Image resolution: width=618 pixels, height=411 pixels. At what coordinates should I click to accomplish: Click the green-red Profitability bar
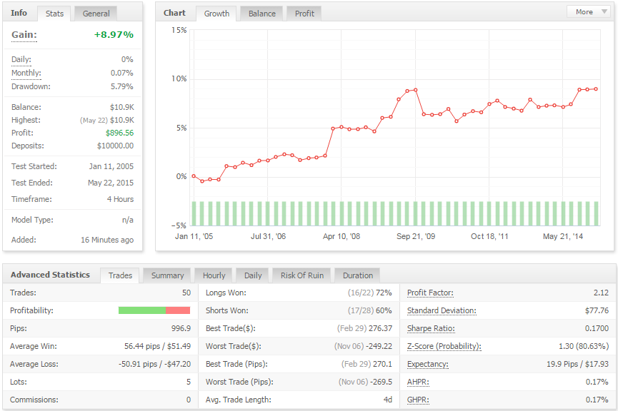(154, 310)
